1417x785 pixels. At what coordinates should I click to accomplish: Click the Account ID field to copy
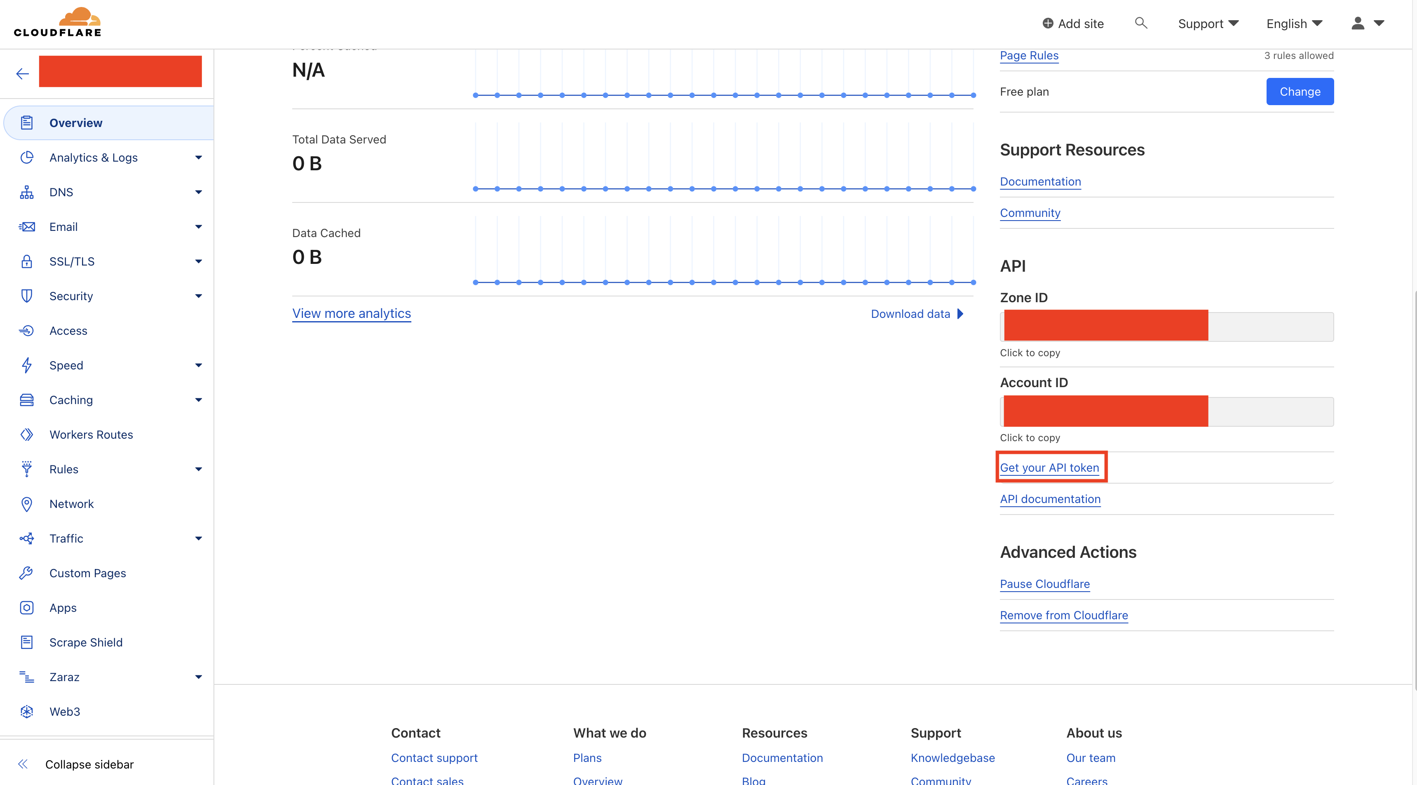1167,411
